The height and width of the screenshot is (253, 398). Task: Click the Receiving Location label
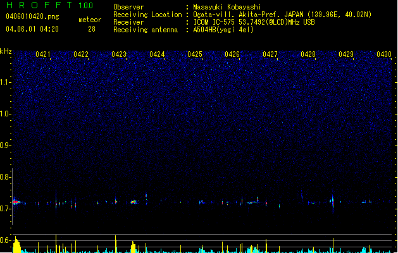pyautogui.click(x=147, y=15)
